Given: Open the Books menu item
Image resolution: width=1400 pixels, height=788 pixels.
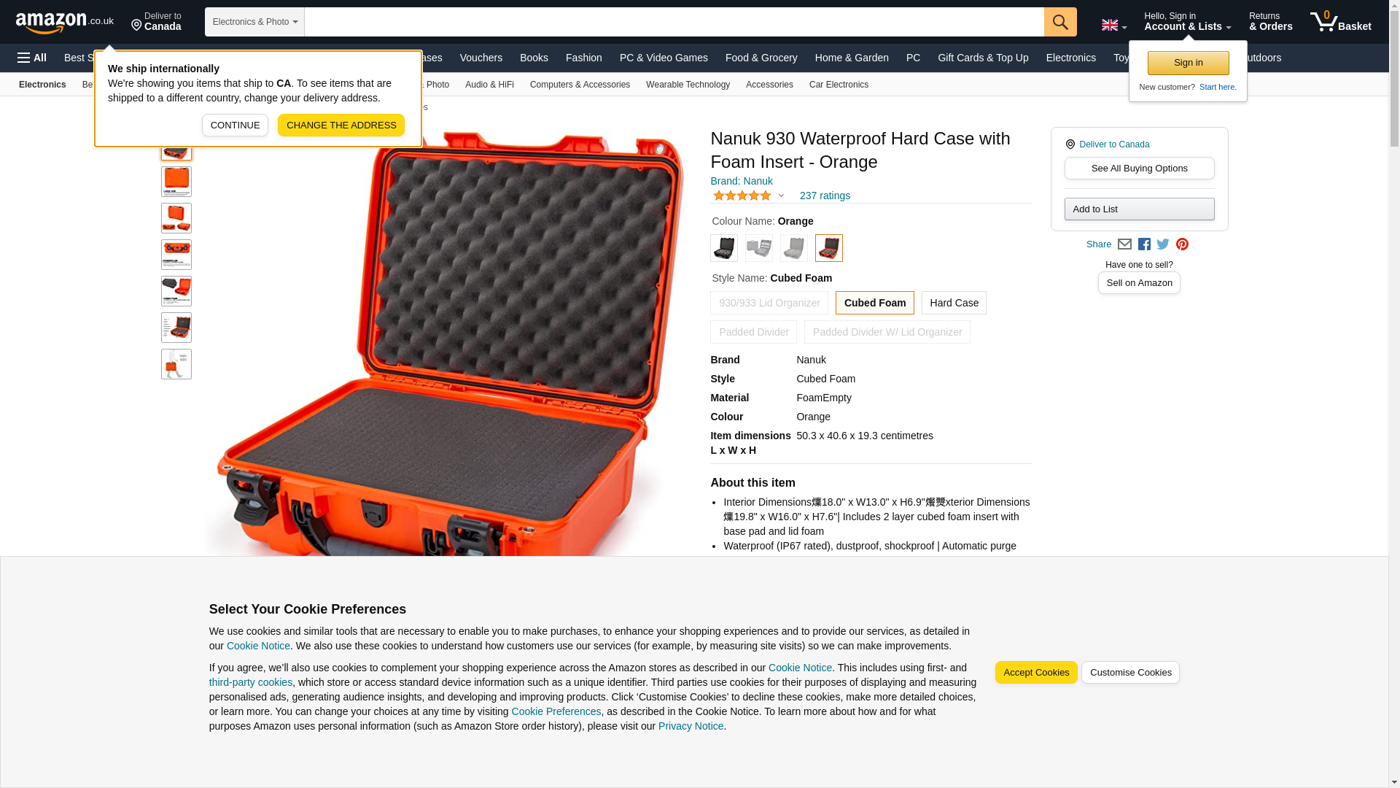Looking at the screenshot, I should tap(534, 58).
